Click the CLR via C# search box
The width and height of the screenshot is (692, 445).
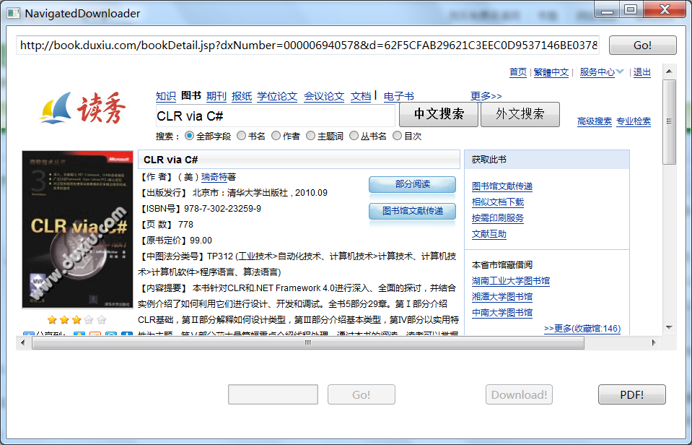275,116
